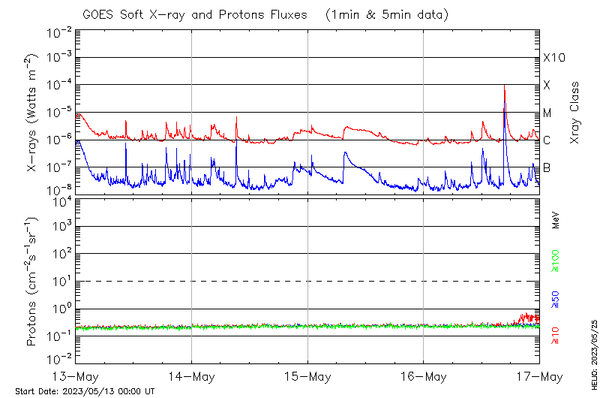Click the 16-May date label on the time axis
This screenshot has width=600, height=398.
tap(423, 376)
